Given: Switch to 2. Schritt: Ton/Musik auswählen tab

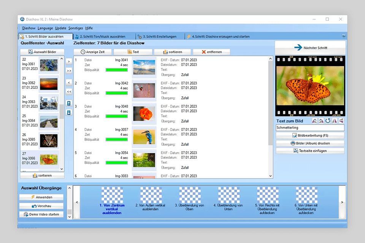Looking at the screenshot, I should click(x=104, y=36).
